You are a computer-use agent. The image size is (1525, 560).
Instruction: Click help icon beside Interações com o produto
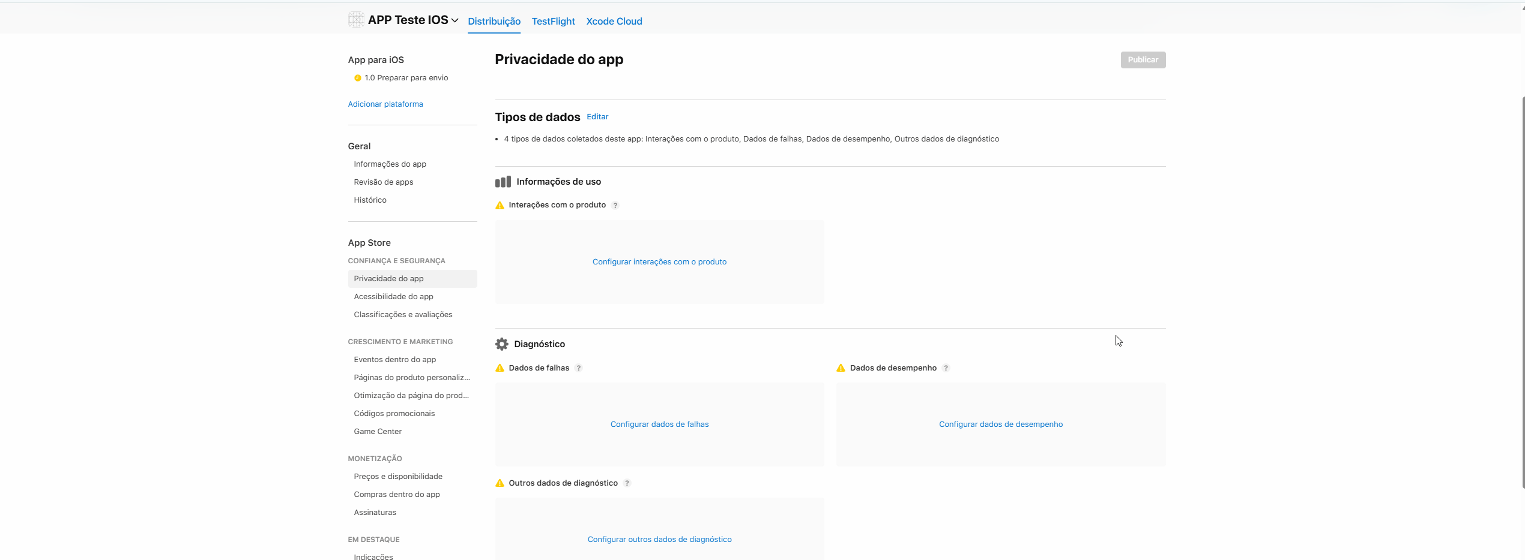615,206
